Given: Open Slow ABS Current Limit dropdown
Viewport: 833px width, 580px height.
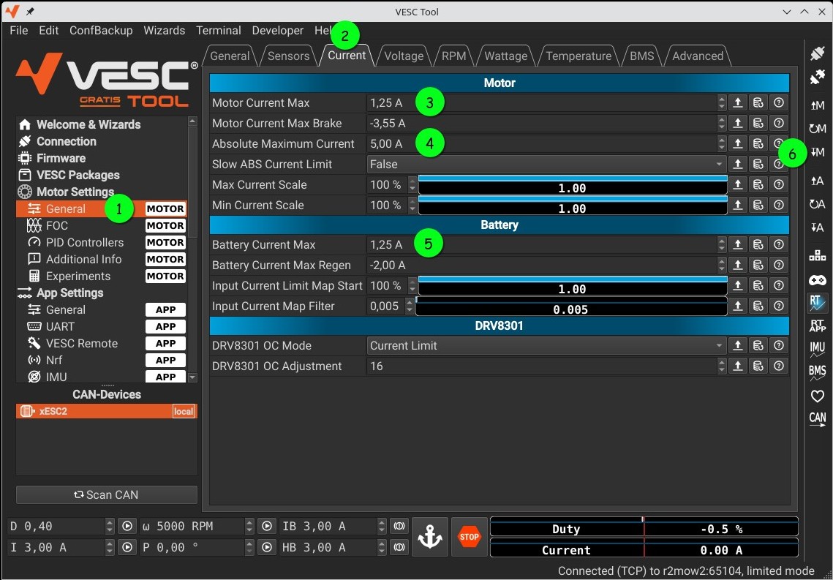Looking at the screenshot, I should pyautogui.click(x=546, y=165).
